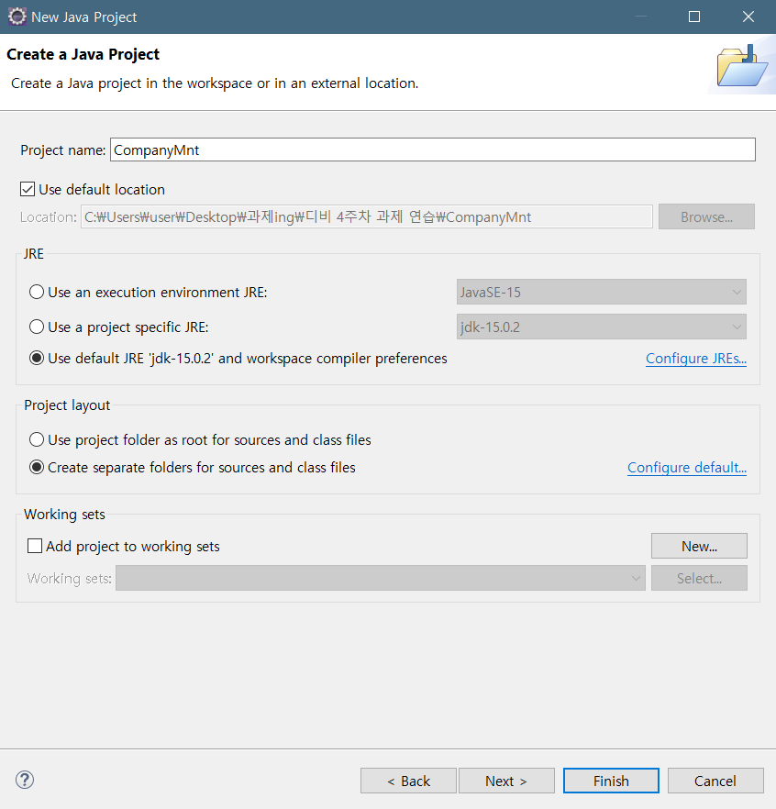Click Finish to create the project
Viewport: 776px width, 809px height.
(611, 781)
